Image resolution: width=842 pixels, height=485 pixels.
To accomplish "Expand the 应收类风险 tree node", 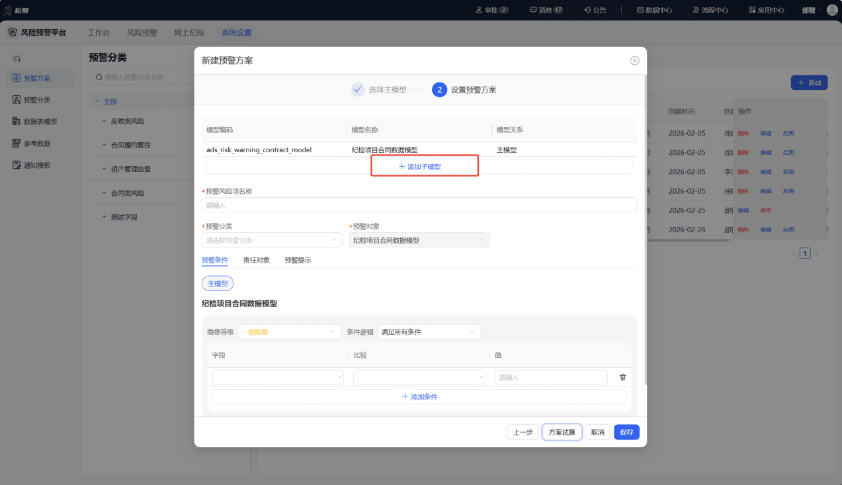I will coord(105,121).
